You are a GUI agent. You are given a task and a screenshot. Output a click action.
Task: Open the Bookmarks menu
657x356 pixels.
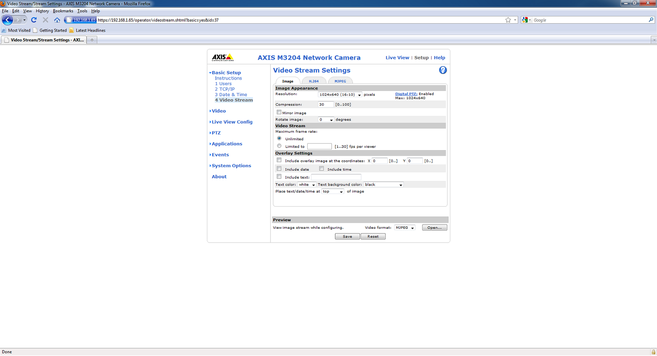[63, 11]
